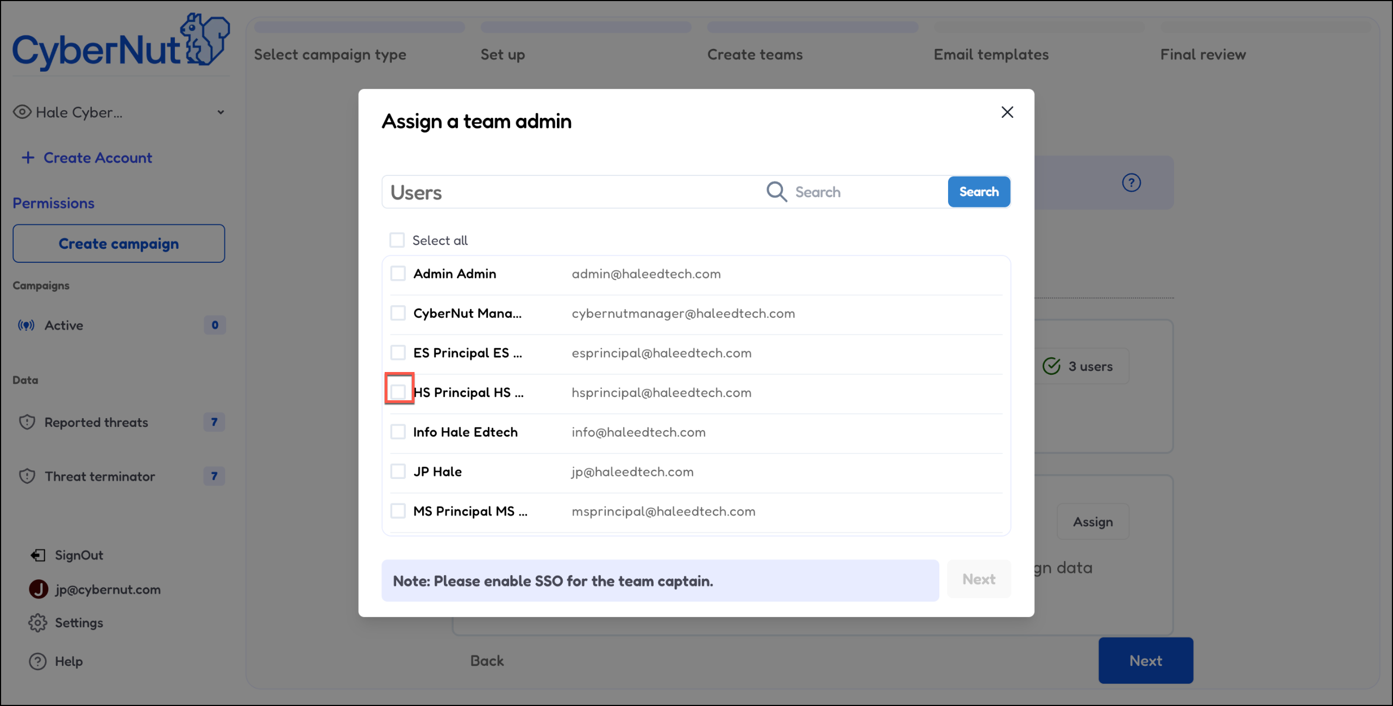The image size is (1393, 706).
Task: Close the Assign a team admin dialog
Action: click(x=1007, y=112)
